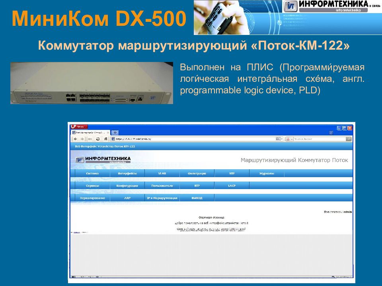This screenshot has height=286, width=382.
Task: Click the closed tabs icon below window controls
Action: point(331,133)
